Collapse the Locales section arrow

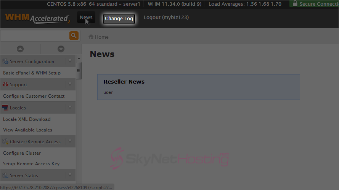click(70, 107)
